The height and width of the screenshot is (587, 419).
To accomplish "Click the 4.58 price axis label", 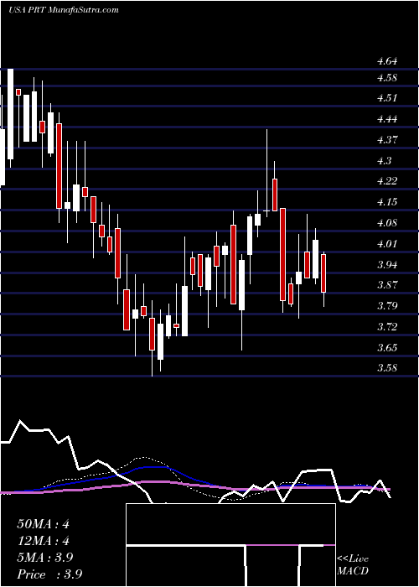I will click(386, 78).
